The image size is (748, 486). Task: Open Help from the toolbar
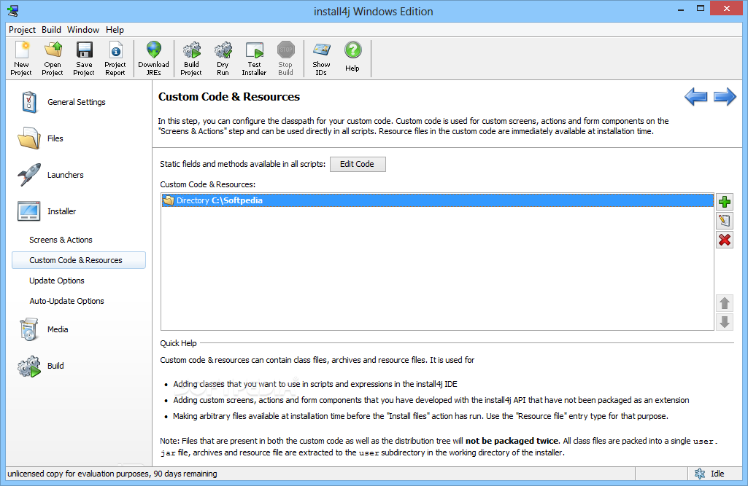coord(352,56)
